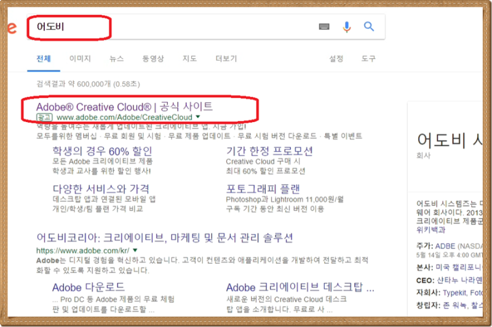
Task: Click the 어도비 시 knowledge panel title
Action: pyautogui.click(x=450, y=140)
